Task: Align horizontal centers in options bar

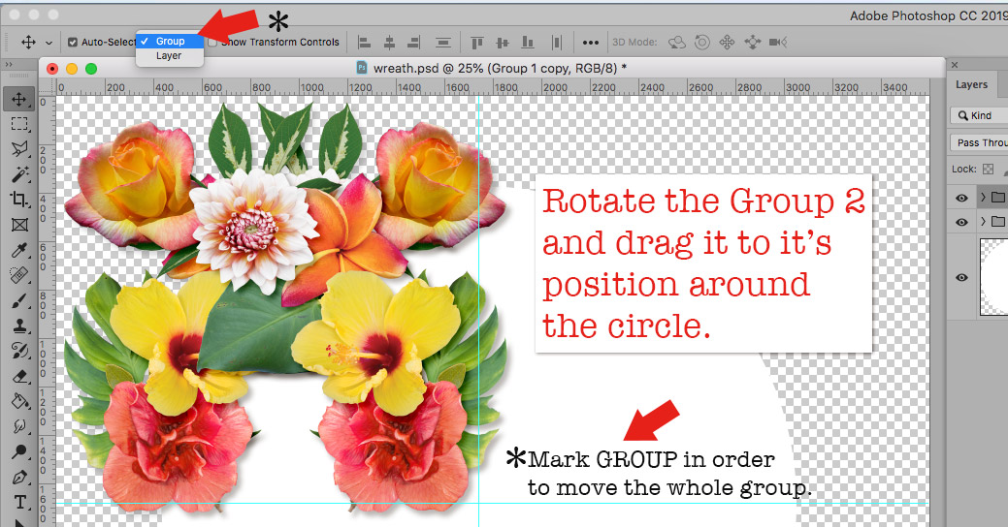Action: (x=390, y=43)
